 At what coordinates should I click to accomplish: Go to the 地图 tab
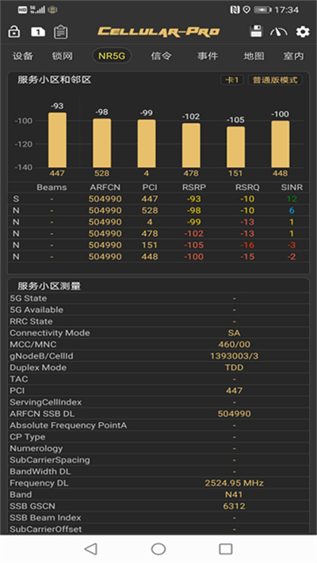coord(254,56)
